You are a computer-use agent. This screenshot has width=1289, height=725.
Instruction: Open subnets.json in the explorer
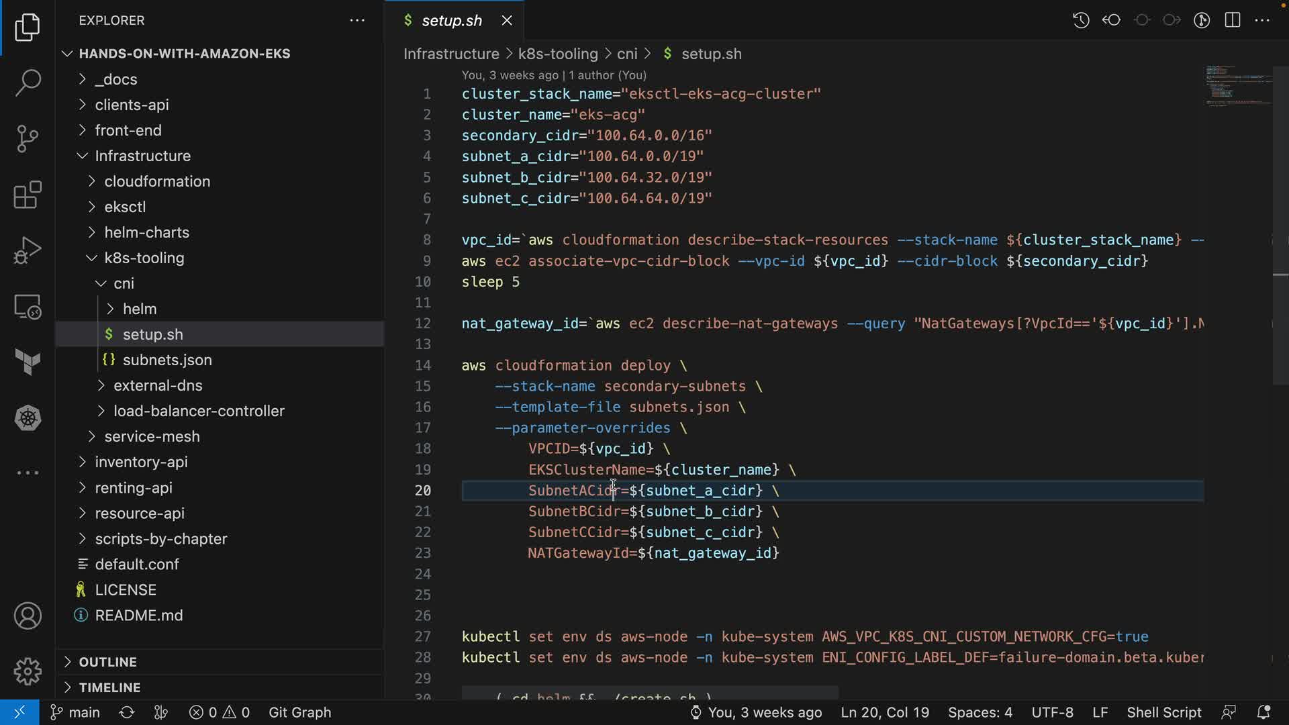[x=167, y=360]
